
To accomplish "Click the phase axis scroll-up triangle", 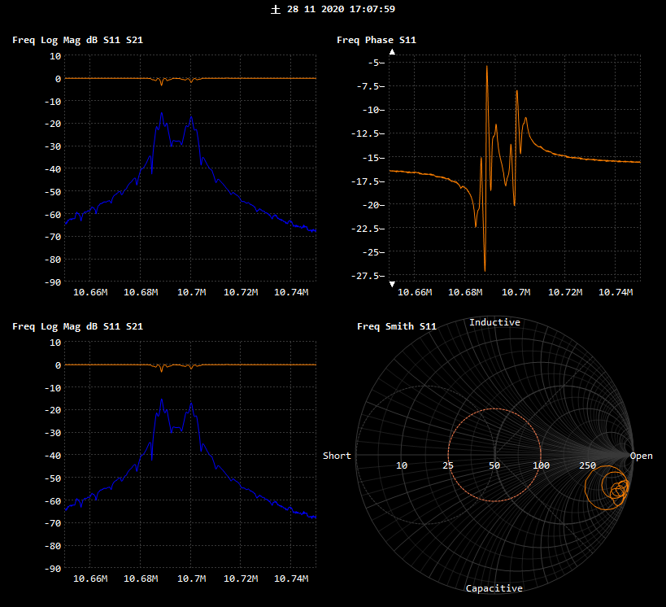I will (x=393, y=52).
